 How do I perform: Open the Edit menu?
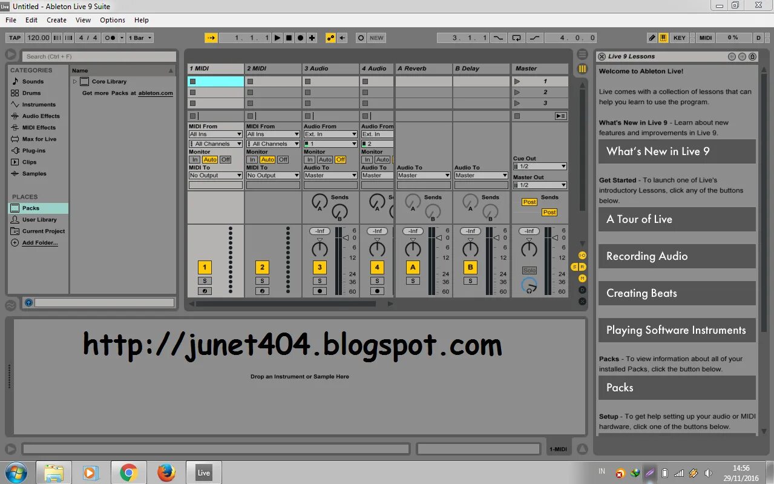coord(31,20)
